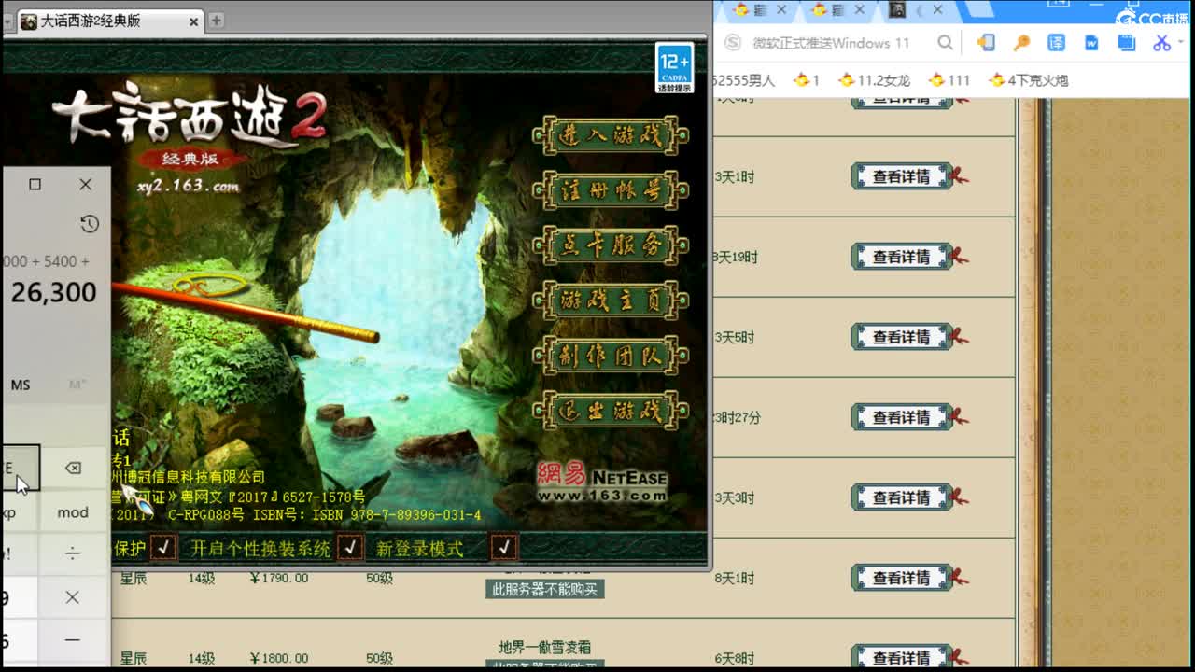Click the 进入游戏 menu button
Image resolution: width=1195 pixels, height=672 pixels.
611,136
